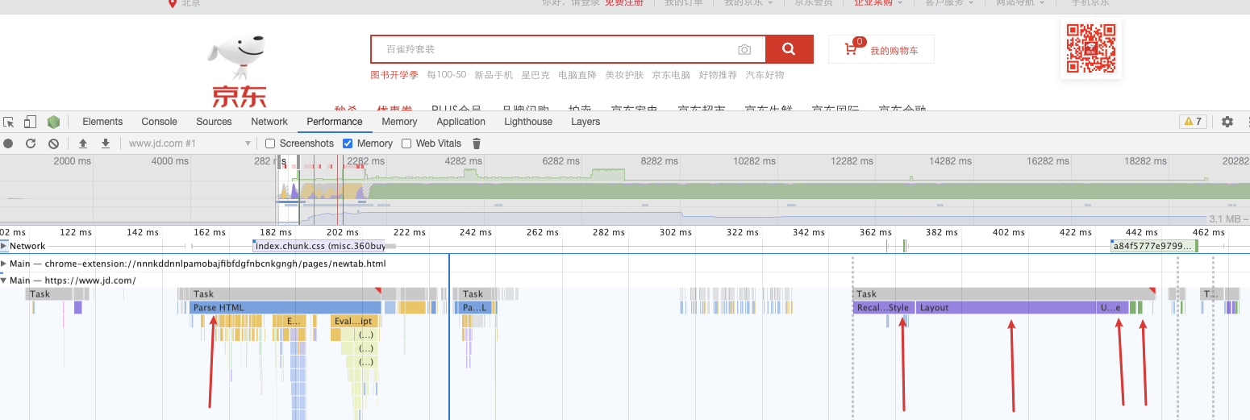Expand the Network track
Viewport: 1250px width, 420px height.
[4, 246]
